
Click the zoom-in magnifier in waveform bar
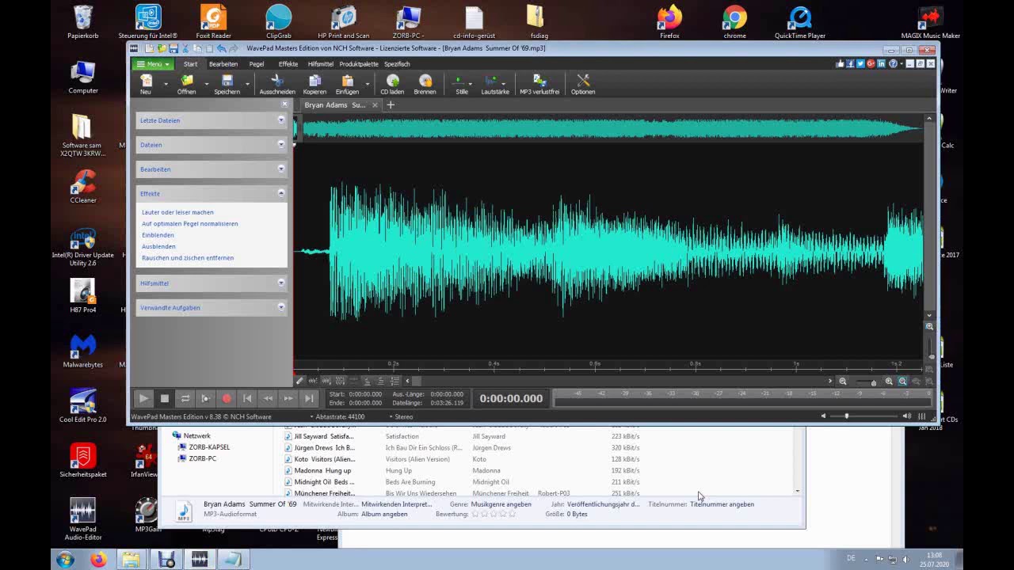pos(889,382)
